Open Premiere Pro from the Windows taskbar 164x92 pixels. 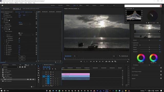click(x=107, y=91)
